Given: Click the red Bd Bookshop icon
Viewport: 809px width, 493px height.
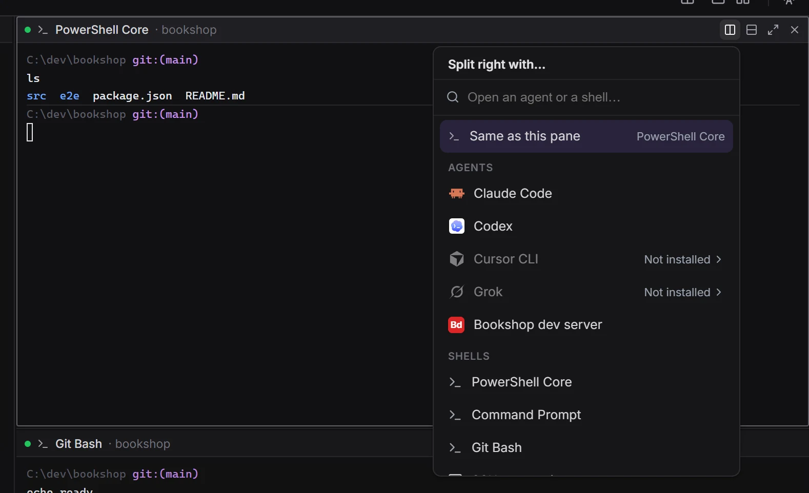Looking at the screenshot, I should (457, 324).
